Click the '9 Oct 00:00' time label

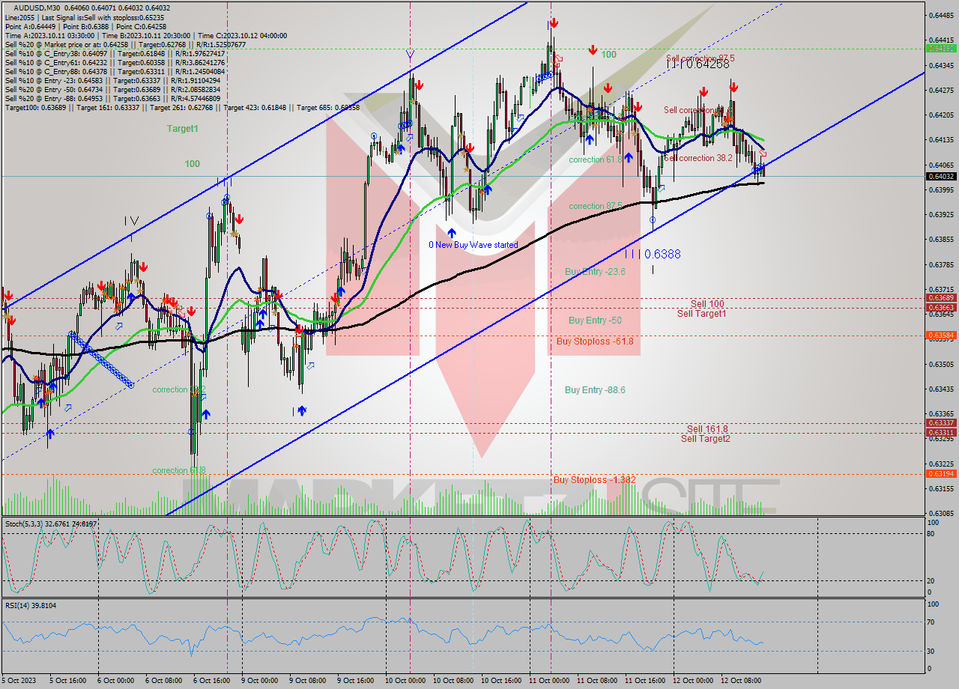pos(259,681)
